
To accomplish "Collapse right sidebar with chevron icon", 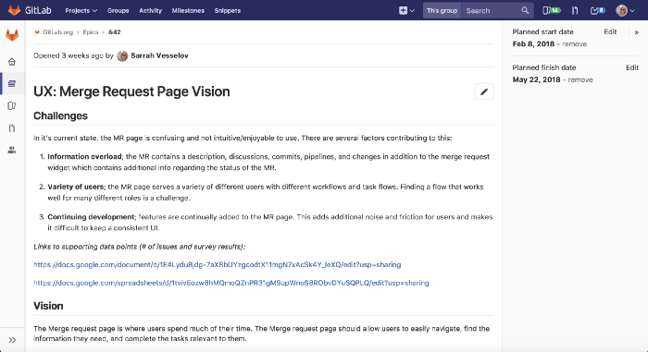I will 637,32.
